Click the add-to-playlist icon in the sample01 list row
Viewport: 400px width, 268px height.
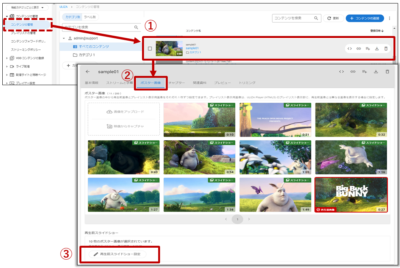tap(368, 49)
